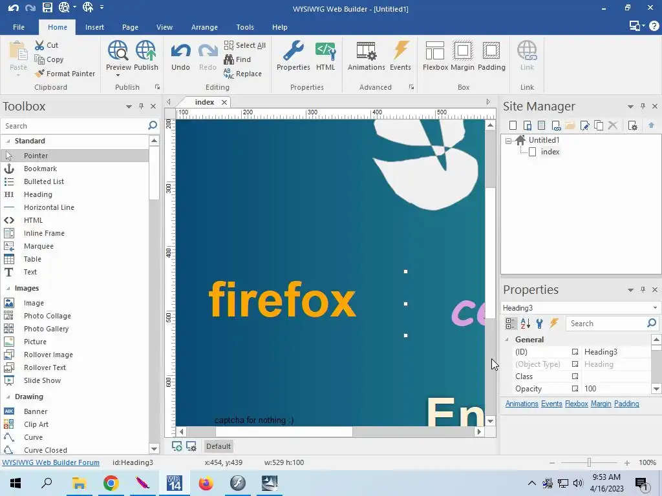Pin the Properties panel
This screenshot has width=662, height=496.
643,289
